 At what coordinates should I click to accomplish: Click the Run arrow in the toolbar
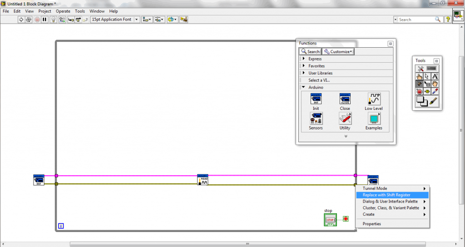click(x=21, y=20)
